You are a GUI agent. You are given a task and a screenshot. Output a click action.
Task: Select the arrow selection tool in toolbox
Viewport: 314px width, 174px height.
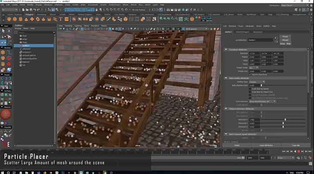pyautogui.click(x=3, y=30)
